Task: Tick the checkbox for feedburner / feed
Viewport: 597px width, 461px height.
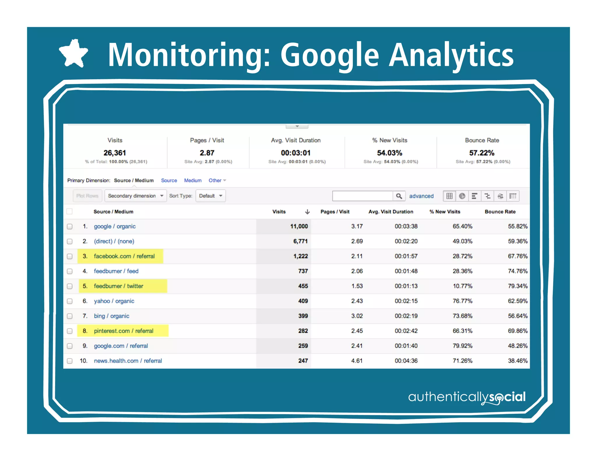Action: tap(70, 271)
